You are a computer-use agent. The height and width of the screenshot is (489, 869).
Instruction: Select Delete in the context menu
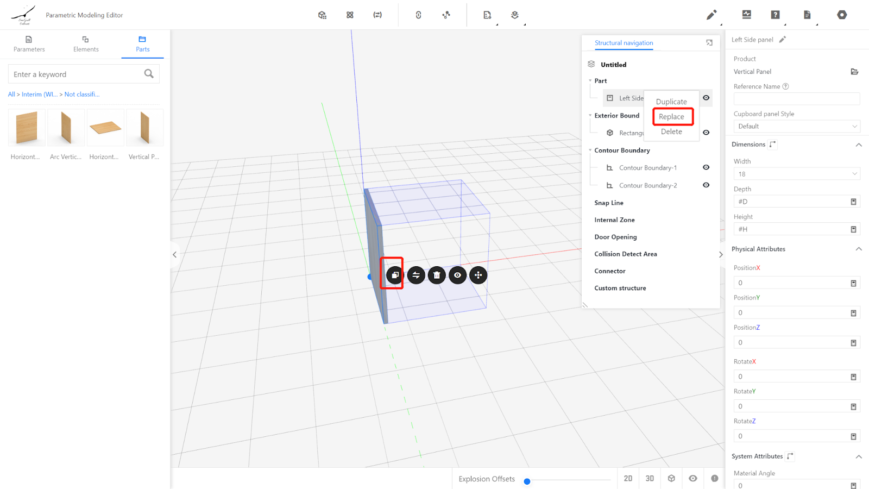671,131
